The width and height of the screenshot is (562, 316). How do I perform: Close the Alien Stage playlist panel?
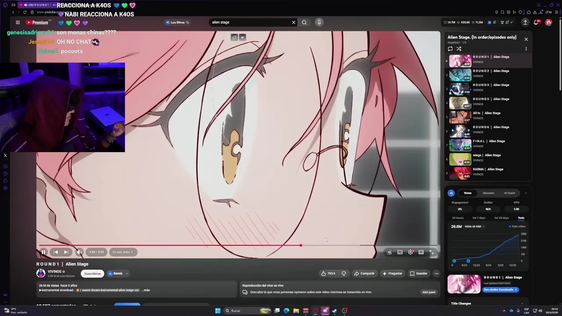click(x=526, y=39)
